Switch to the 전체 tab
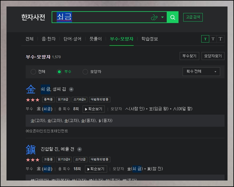Image resolution: width=234 pixels, height=187 pixels. [30, 39]
